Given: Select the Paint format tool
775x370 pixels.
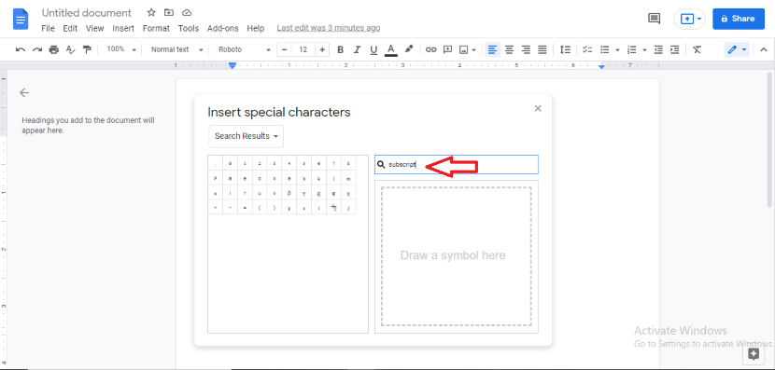Looking at the screenshot, I should pyautogui.click(x=88, y=49).
